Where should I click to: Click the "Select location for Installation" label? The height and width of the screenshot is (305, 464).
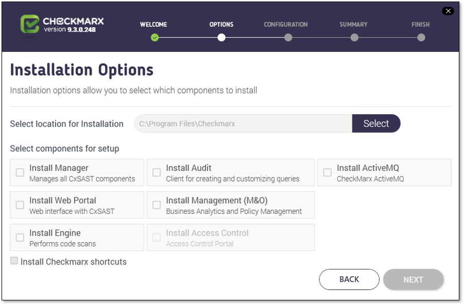click(66, 124)
